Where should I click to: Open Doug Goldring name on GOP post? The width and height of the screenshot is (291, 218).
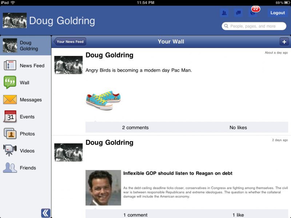click(109, 142)
